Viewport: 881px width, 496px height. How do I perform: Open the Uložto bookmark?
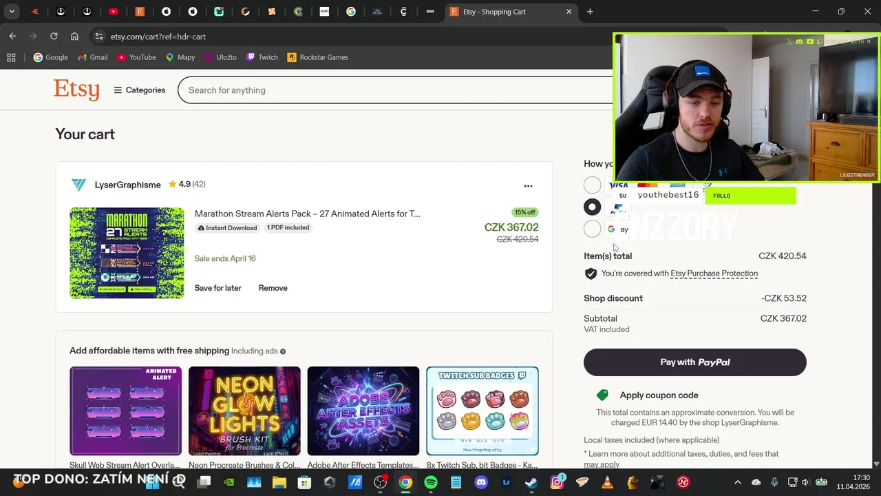click(220, 57)
